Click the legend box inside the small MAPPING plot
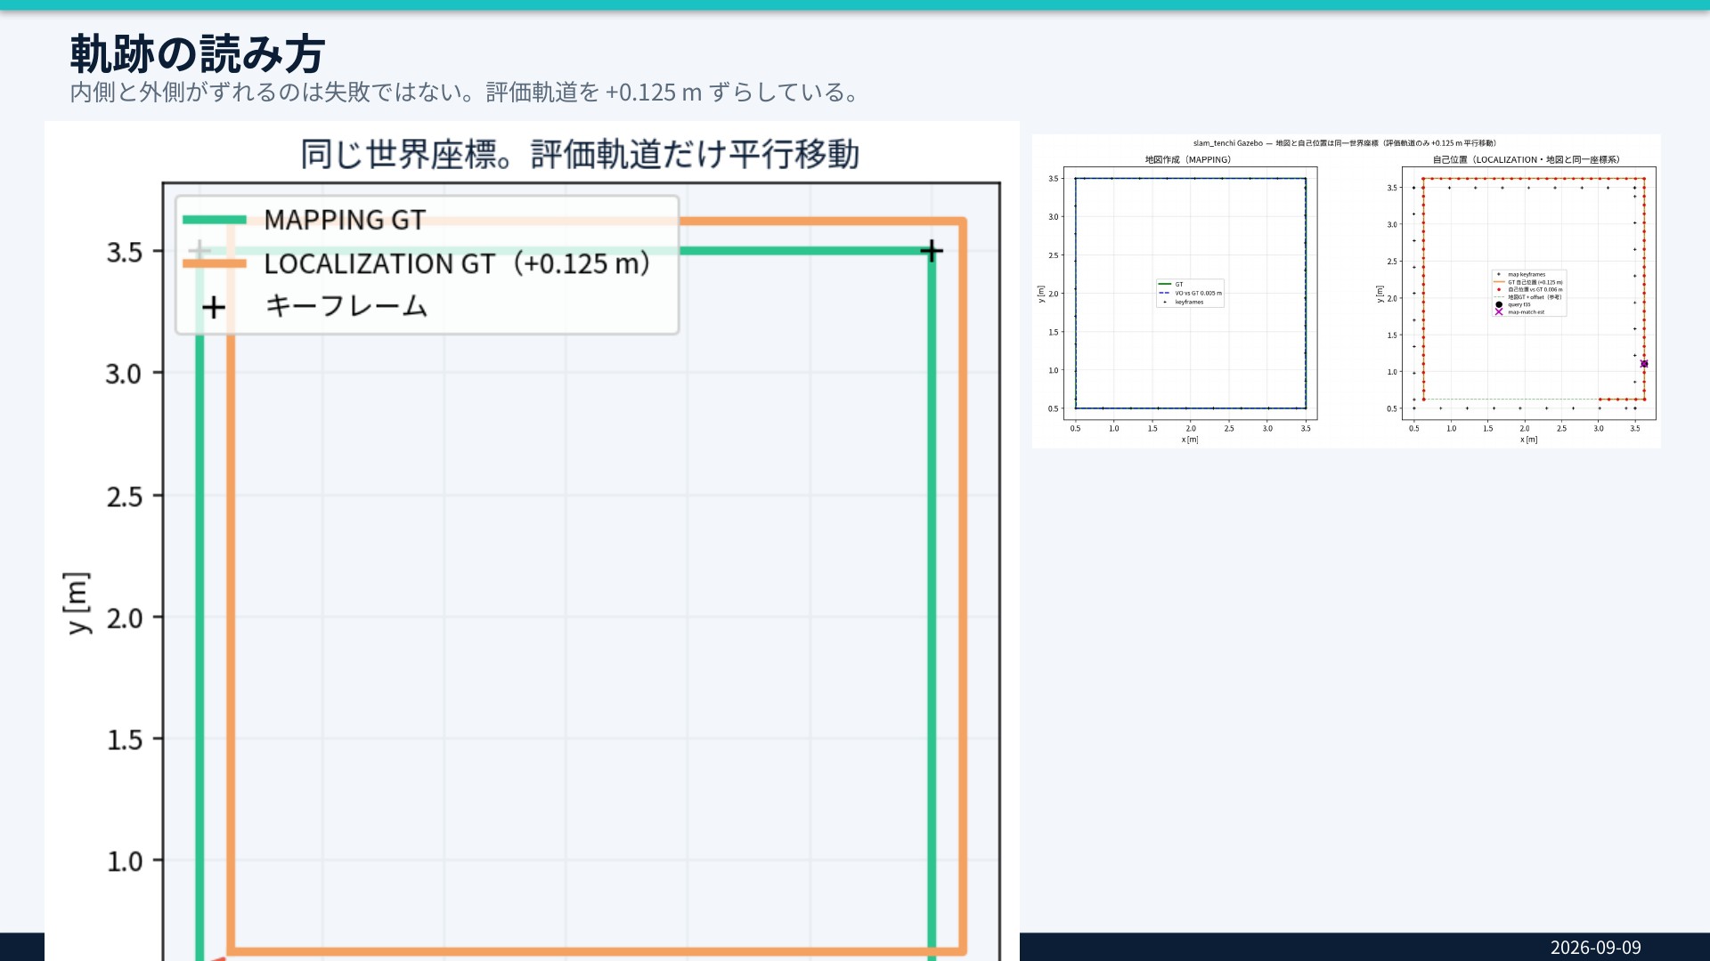 pos(1190,293)
